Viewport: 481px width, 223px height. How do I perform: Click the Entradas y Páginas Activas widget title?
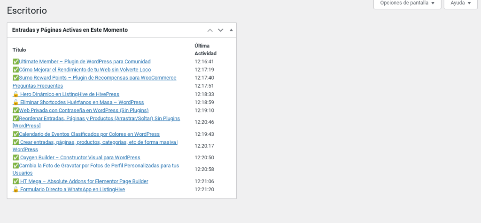click(70, 30)
